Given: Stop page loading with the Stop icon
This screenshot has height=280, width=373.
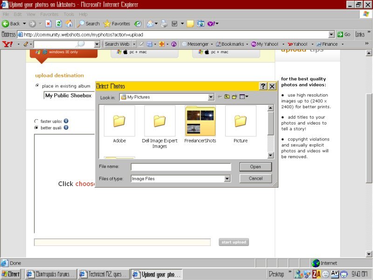Looking at the screenshot, I should 48,24.
